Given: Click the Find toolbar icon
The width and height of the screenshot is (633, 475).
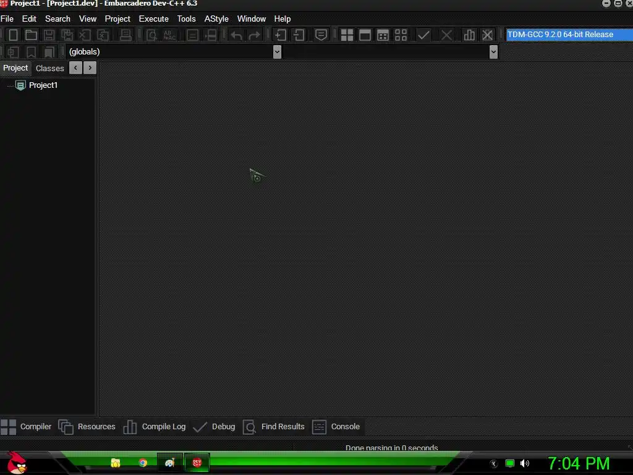Looking at the screenshot, I should (151, 35).
